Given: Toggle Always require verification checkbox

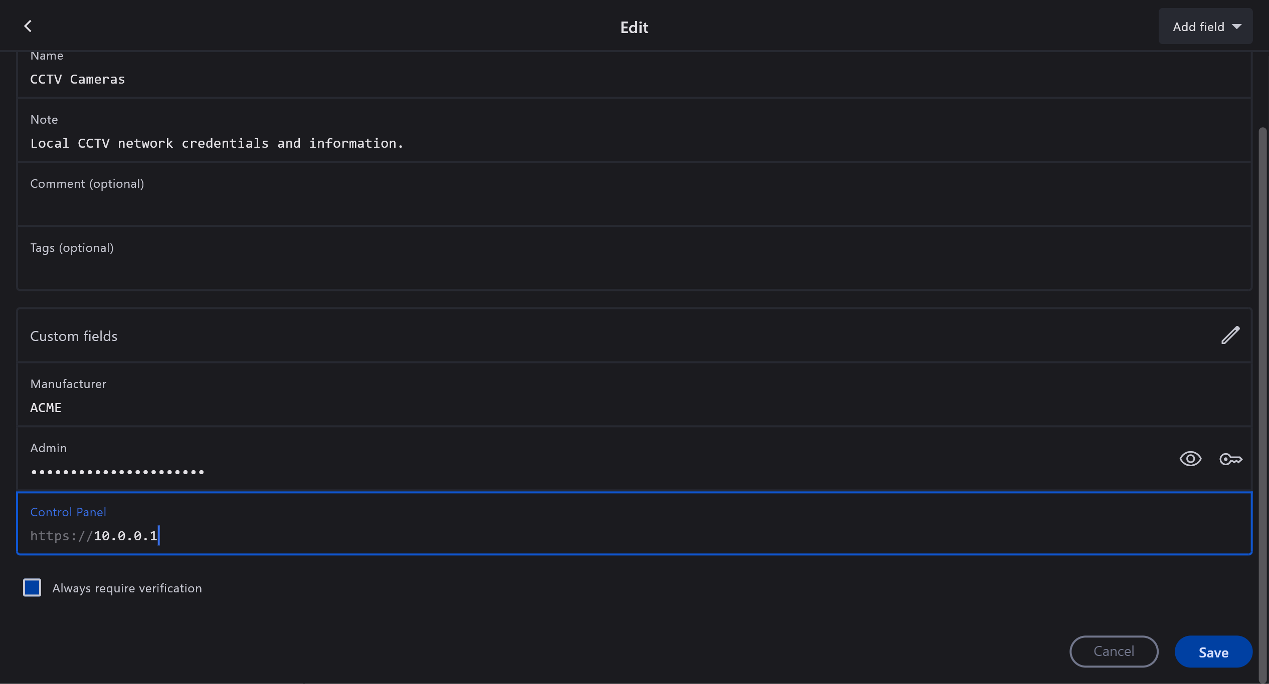Looking at the screenshot, I should click(x=32, y=587).
